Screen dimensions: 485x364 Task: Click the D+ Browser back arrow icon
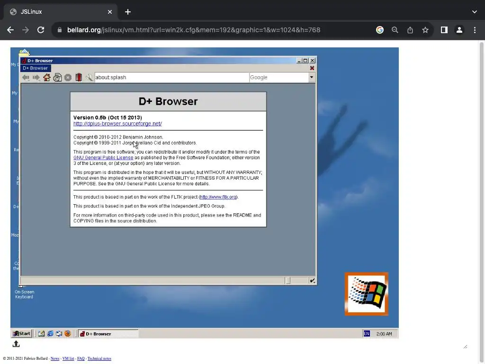click(26, 77)
